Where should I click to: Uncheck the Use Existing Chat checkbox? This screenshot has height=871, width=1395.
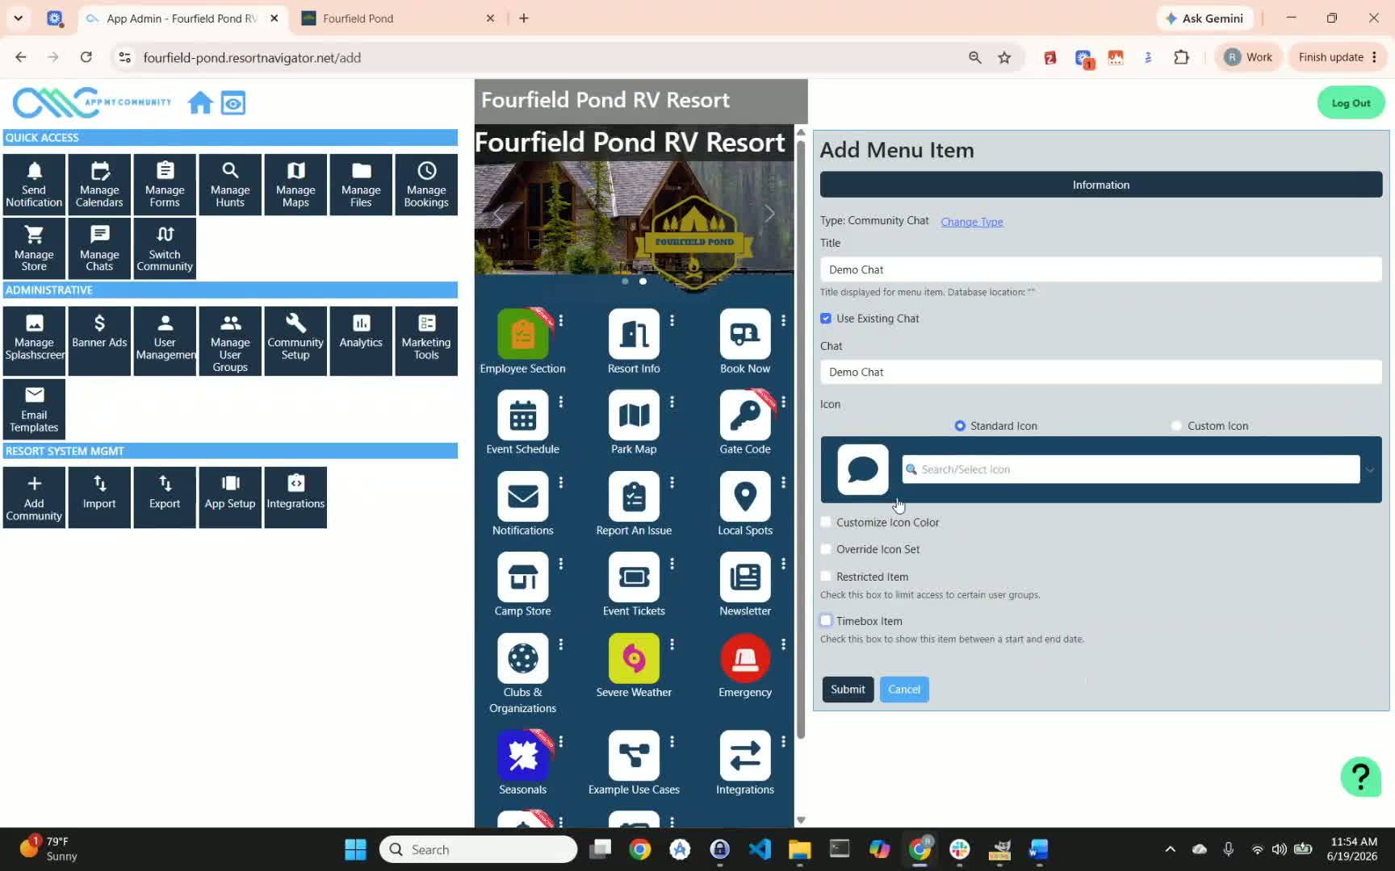pos(826,319)
